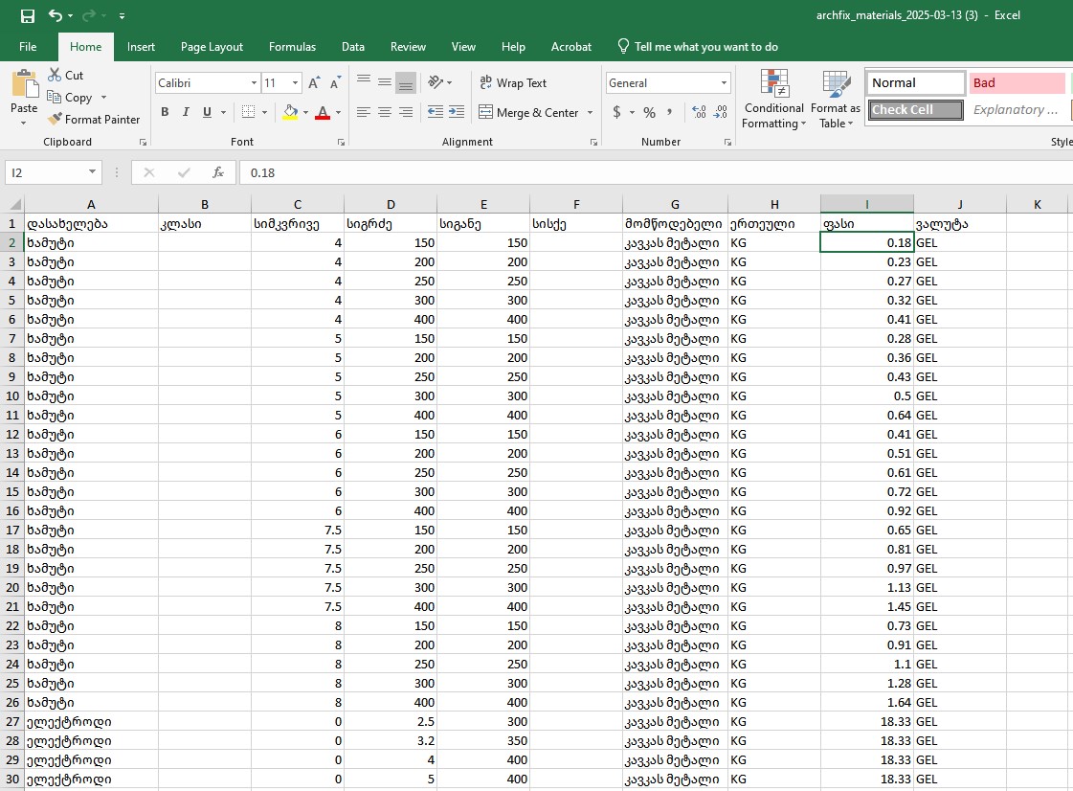
Task: Decrease the cell indent
Action: (x=436, y=112)
